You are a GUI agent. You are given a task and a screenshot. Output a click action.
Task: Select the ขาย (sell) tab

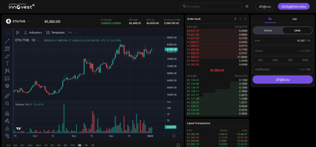(294, 19)
